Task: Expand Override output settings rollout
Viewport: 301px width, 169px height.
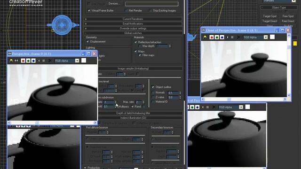Action: (133, 28)
